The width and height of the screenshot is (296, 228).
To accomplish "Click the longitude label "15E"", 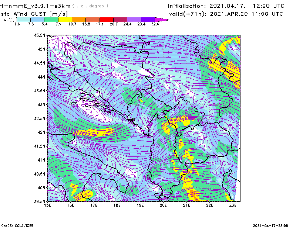I will [x=47, y=205].
